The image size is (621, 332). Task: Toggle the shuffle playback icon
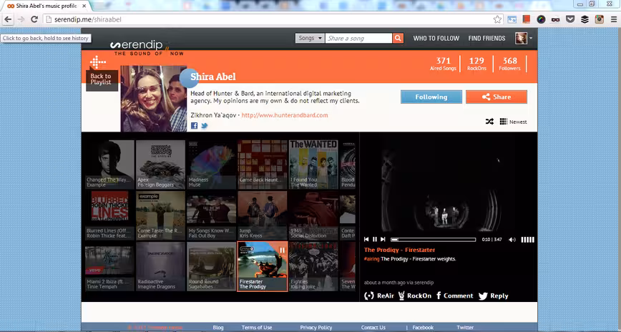(489, 122)
